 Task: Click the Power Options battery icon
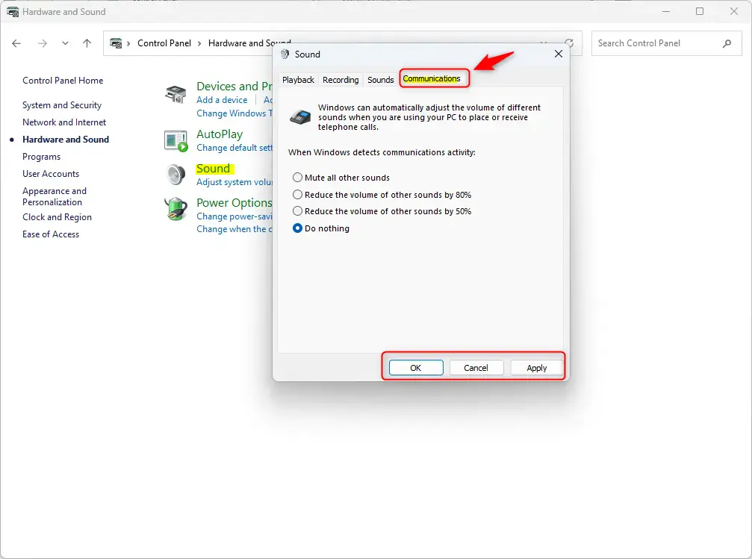[175, 209]
